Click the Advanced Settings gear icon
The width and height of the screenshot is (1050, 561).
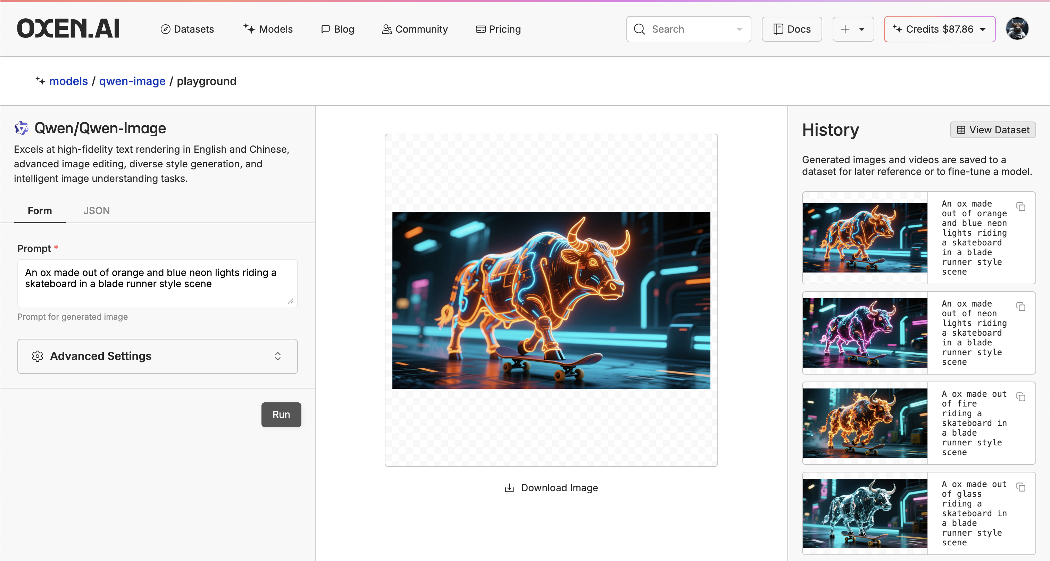coord(37,356)
